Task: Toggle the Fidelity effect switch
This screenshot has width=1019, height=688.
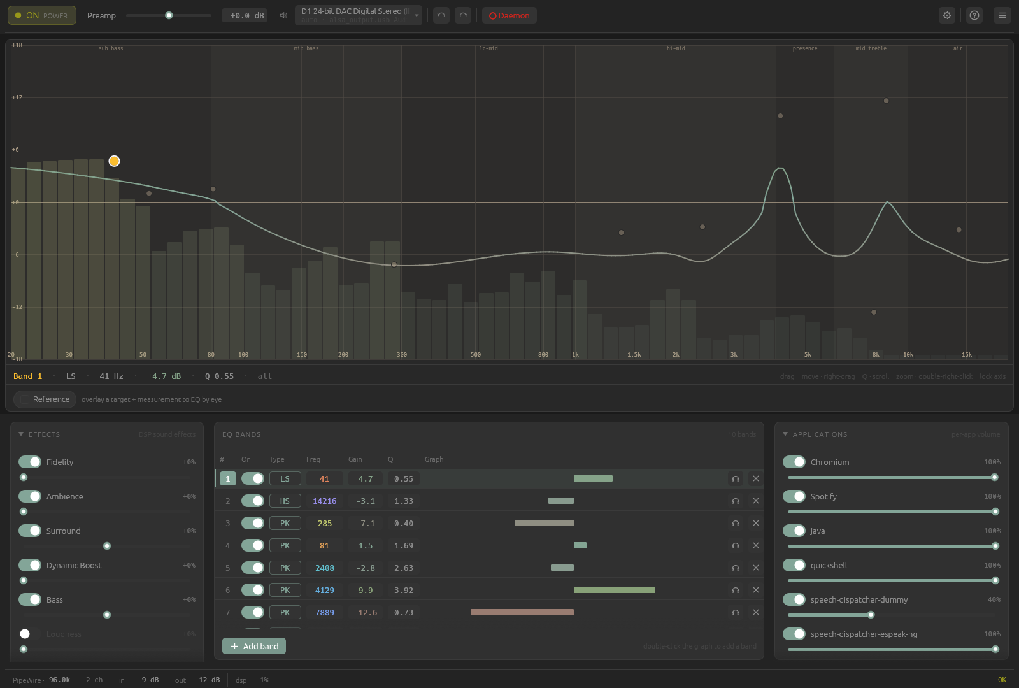Action: [30, 462]
